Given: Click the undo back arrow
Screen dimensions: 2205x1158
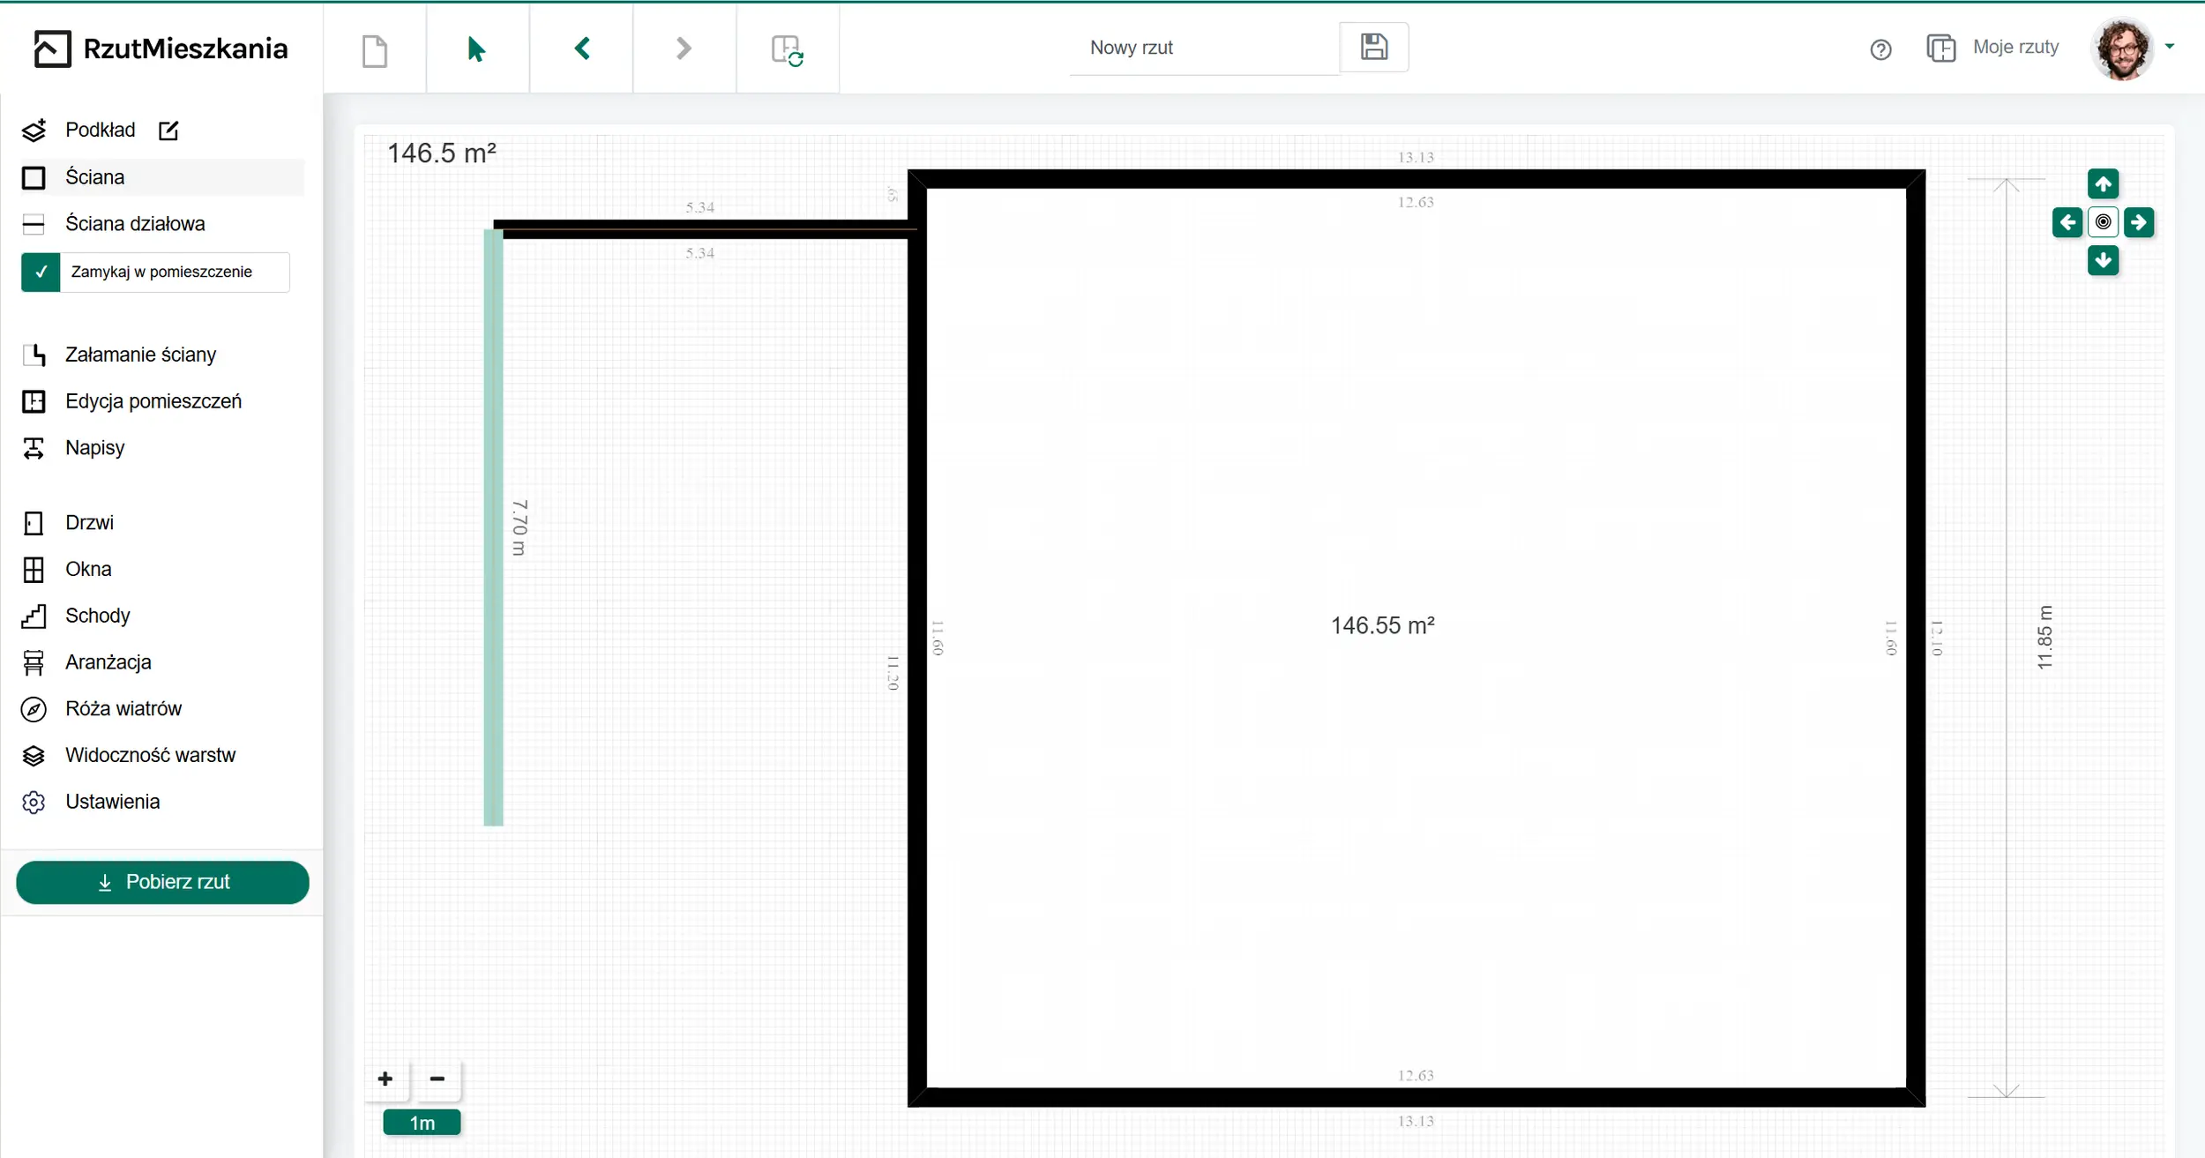Looking at the screenshot, I should pos(581,49).
